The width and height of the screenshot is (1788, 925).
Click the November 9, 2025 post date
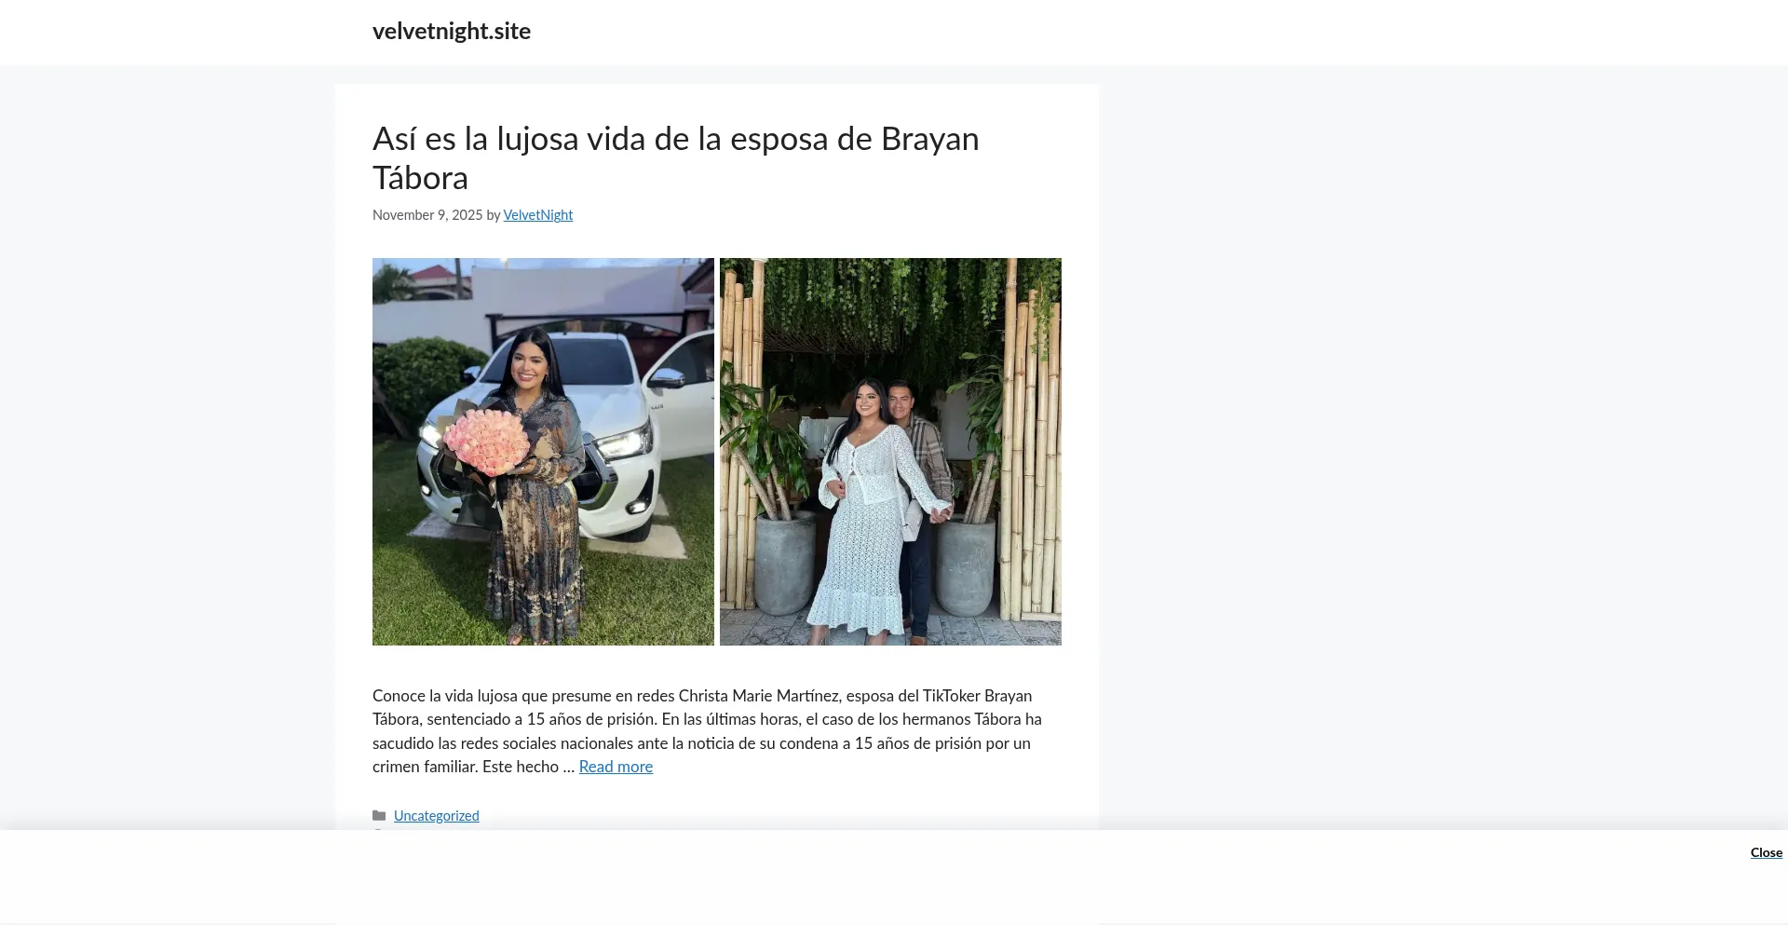[427, 215]
